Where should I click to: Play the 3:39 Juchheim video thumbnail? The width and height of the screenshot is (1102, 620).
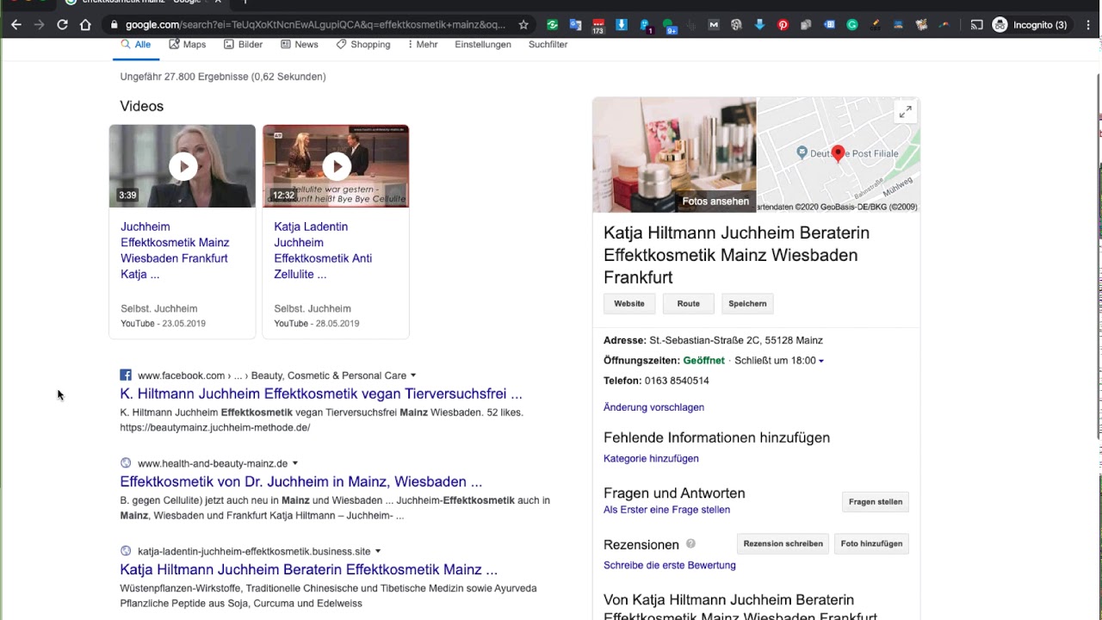click(x=183, y=166)
